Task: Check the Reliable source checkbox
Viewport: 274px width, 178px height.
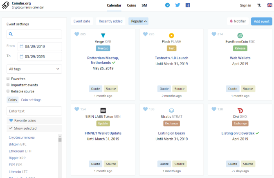Action: [8, 91]
